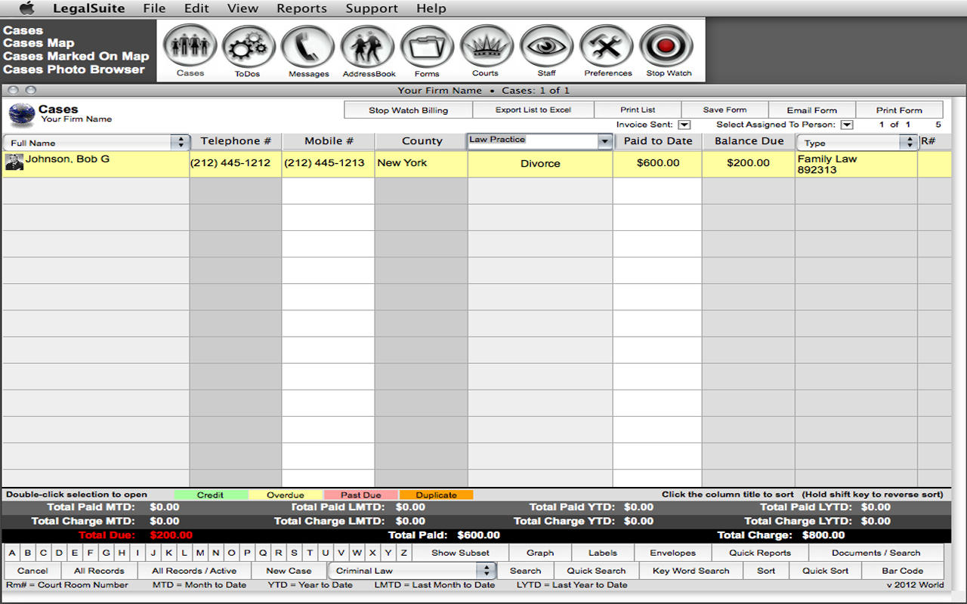
Task: Open the Messages phone icon
Action: 308,47
